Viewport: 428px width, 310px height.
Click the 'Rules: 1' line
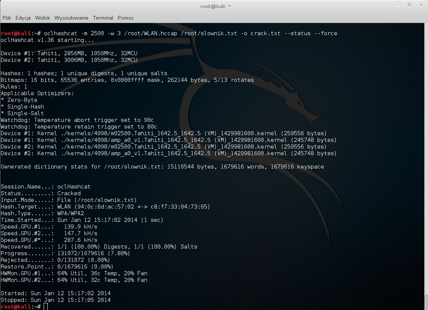coord(14,87)
